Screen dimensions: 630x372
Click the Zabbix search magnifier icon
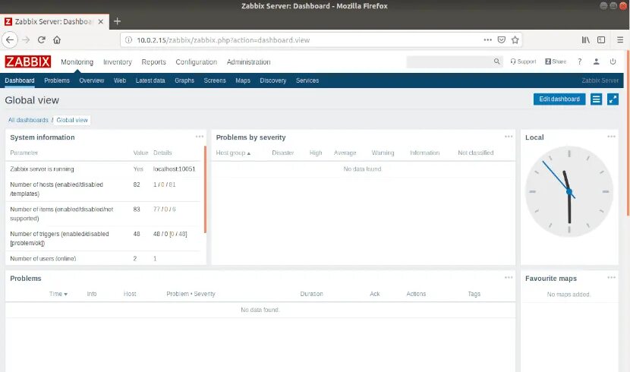pos(497,61)
